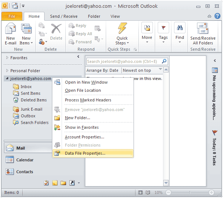Click the zoom slider in status bar
This screenshot has height=198, width=223.
pyautogui.click(x=189, y=192)
